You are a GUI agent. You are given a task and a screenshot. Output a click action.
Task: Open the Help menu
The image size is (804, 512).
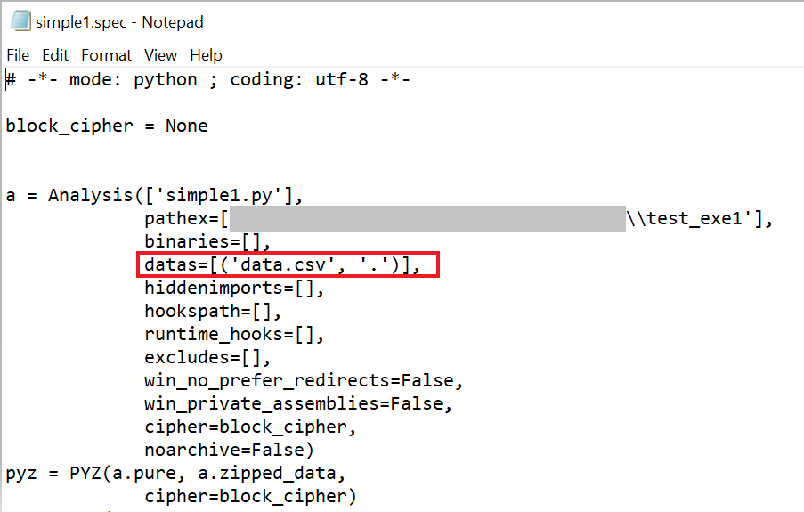(206, 55)
